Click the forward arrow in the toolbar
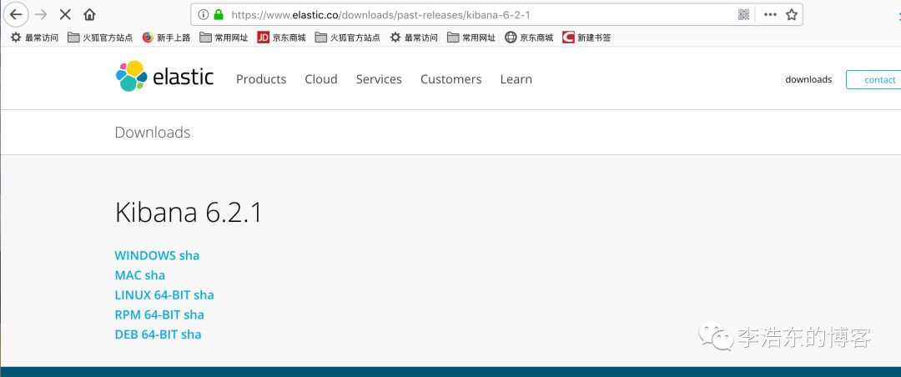 [41, 14]
